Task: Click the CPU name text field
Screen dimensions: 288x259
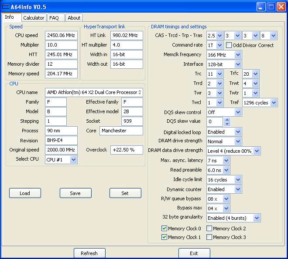Action: [93, 92]
